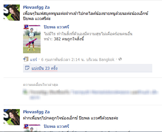Click the Piovasfgg Za name in the lower post
This screenshot has width=162, height=132.
36,112
